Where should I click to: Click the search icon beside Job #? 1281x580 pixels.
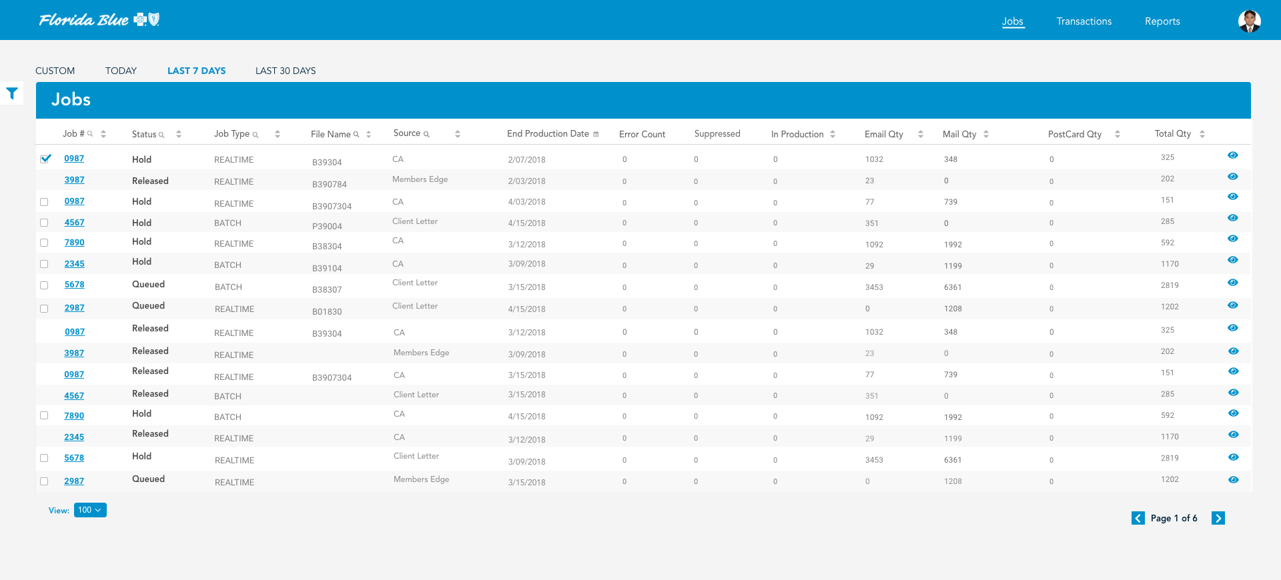click(90, 134)
